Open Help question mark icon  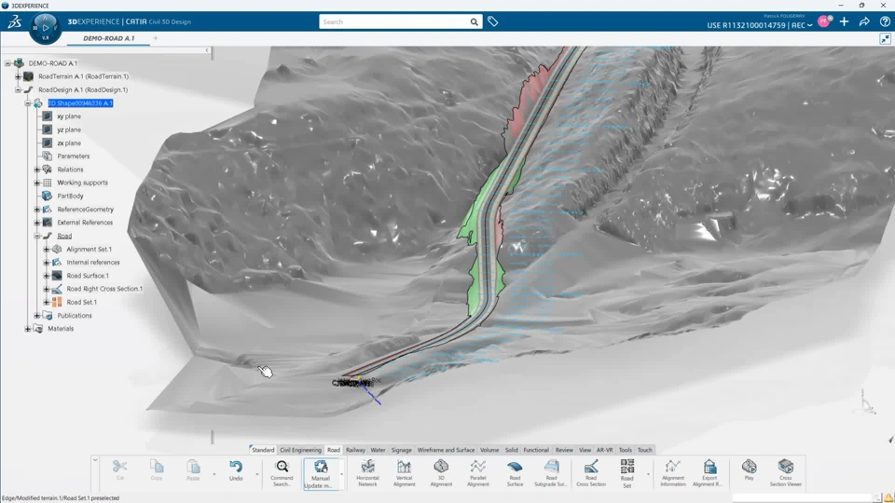point(885,21)
